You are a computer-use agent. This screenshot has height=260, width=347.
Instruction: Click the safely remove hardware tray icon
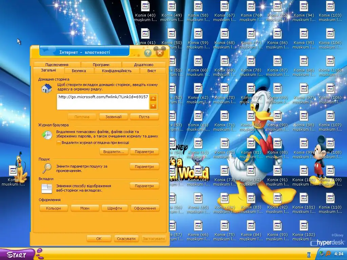322,254
